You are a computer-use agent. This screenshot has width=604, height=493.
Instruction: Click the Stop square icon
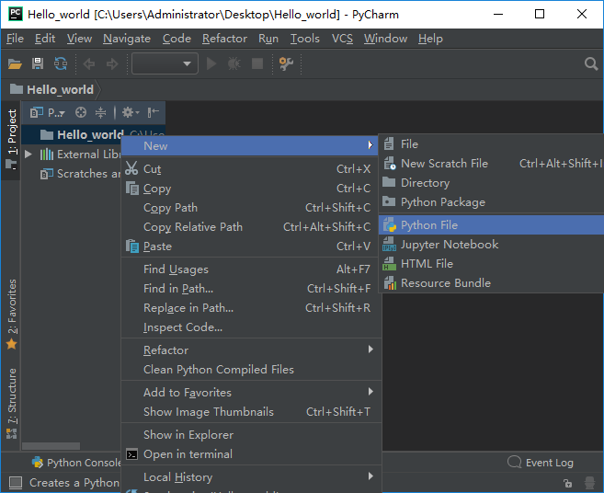(257, 63)
